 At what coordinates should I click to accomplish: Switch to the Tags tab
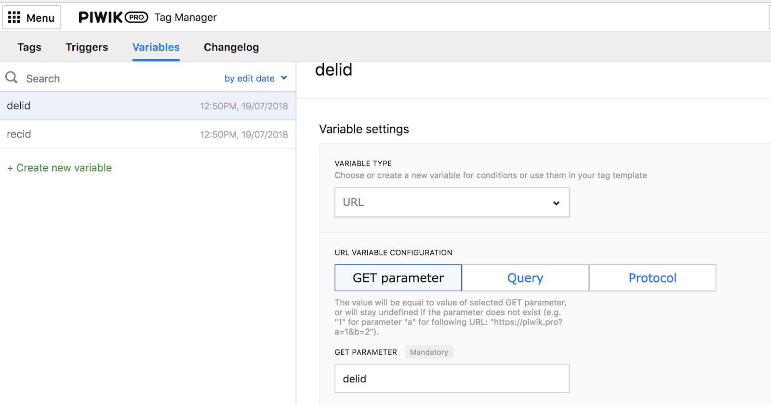click(x=29, y=47)
